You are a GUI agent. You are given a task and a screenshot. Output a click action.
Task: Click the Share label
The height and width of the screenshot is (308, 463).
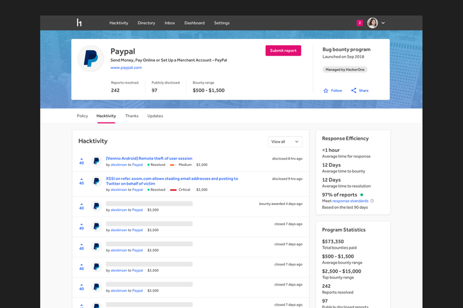click(x=364, y=91)
